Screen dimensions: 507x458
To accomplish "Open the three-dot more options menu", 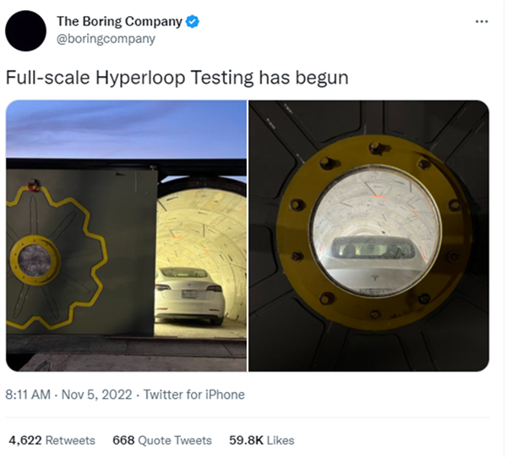I will click(482, 22).
